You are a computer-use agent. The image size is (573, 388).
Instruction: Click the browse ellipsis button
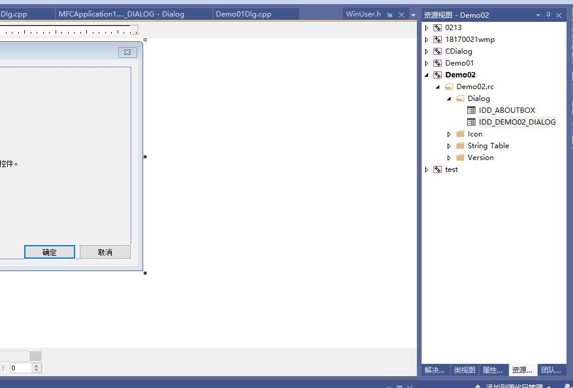pyautogui.click(x=36, y=356)
